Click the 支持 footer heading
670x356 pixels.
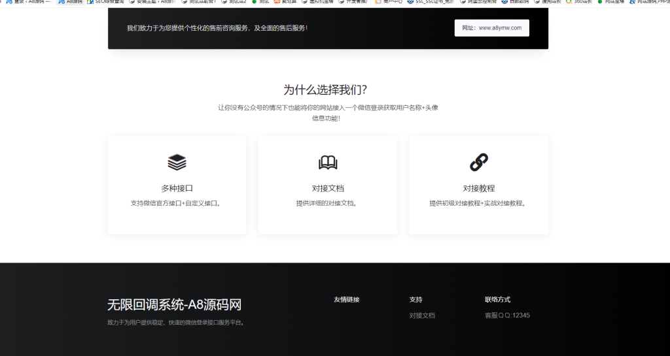point(415,299)
